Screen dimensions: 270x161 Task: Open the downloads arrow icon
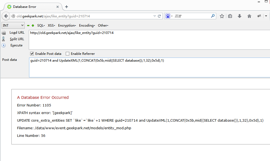[x=239, y=16]
